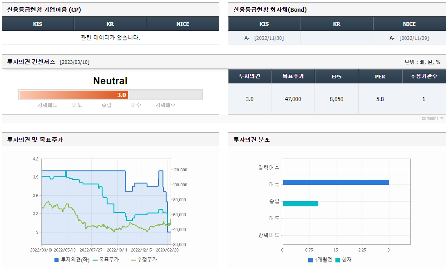
Task: Click the 목표주가 column header
Action: pos(293,76)
